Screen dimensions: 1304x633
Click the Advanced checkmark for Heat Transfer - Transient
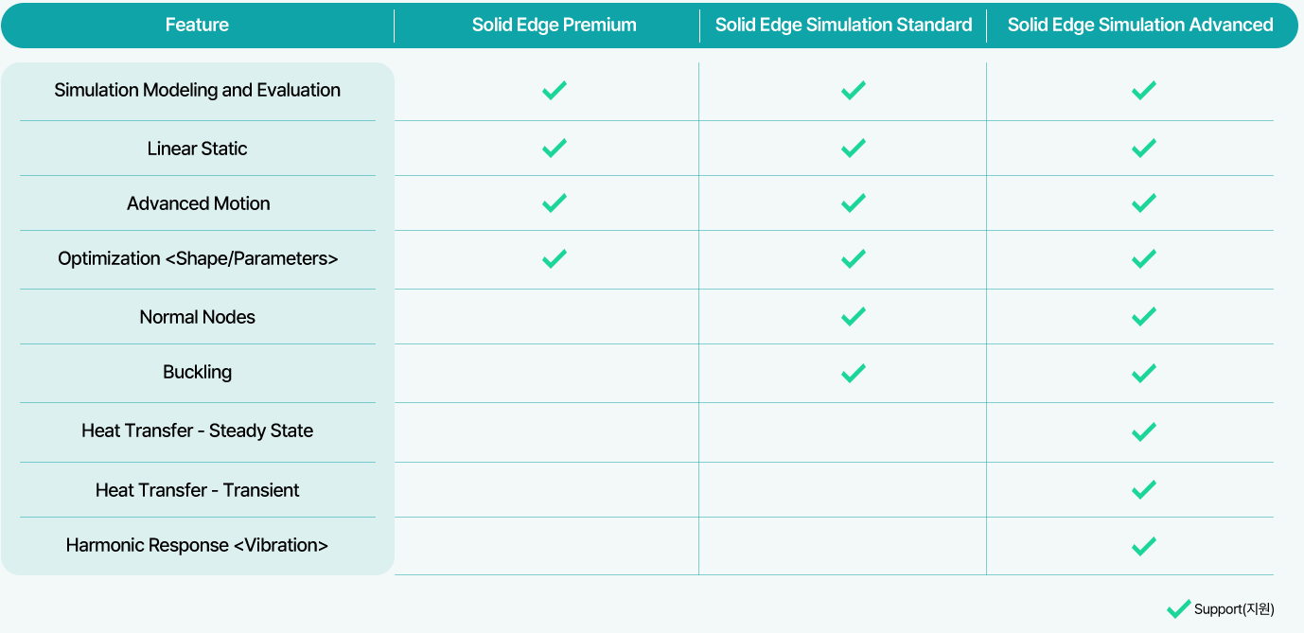point(1144,489)
